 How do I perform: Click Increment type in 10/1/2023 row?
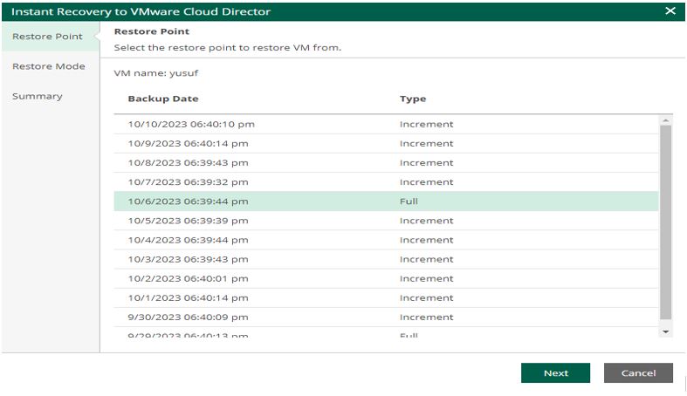click(x=426, y=297)
